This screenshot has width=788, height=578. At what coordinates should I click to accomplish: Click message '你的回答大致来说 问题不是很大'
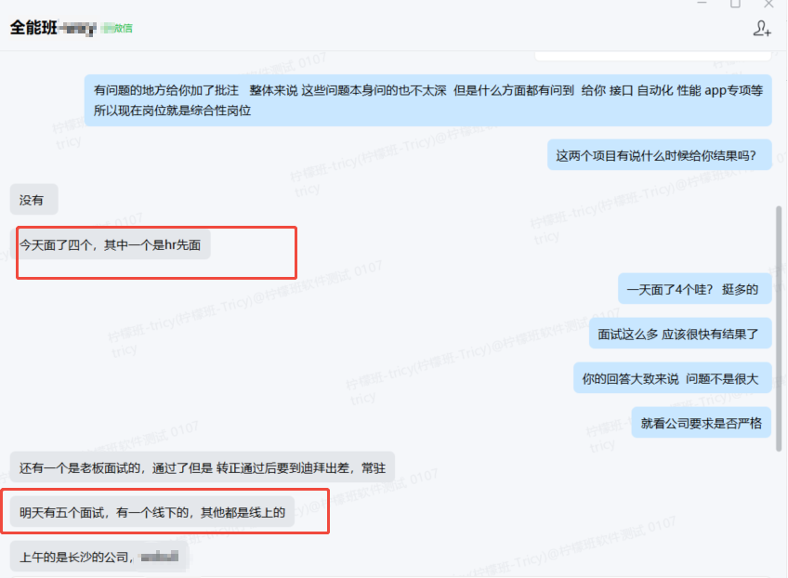point(671,378)
